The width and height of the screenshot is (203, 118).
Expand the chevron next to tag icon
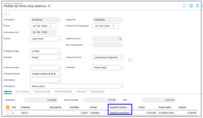click(9, 14)
